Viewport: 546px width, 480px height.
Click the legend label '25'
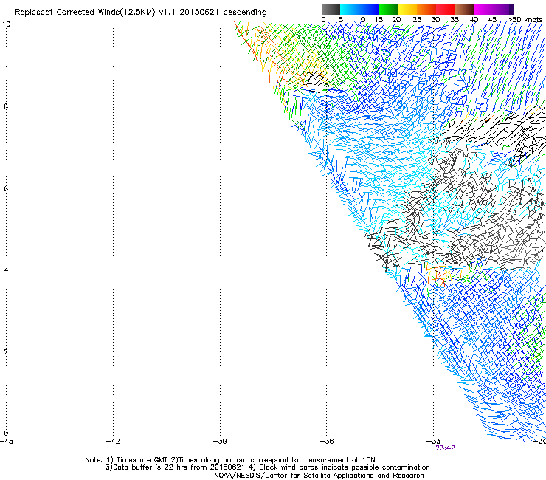[x=417, y=20]
